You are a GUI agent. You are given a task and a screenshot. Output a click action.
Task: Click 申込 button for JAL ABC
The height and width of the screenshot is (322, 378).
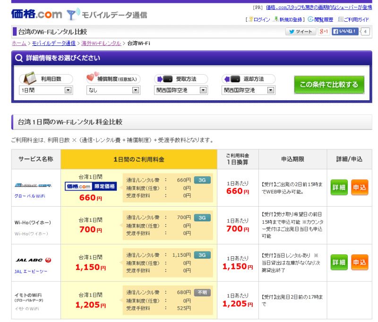[x=360, y=262]
